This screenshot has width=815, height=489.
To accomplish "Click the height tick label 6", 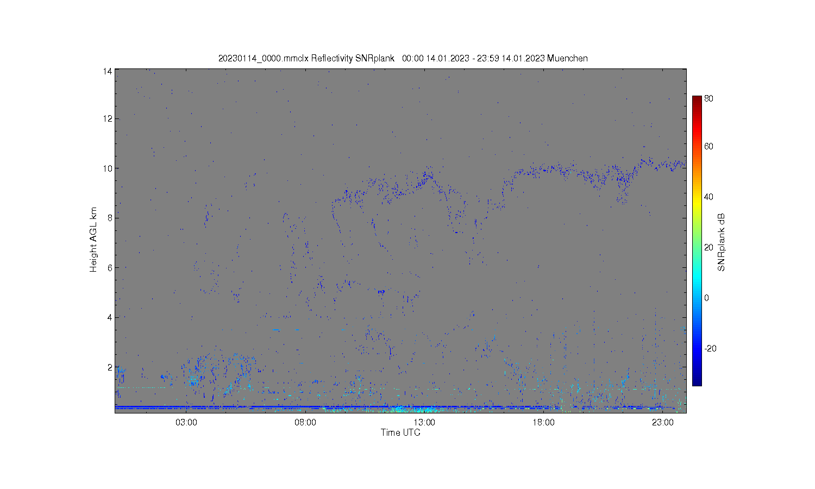I will click(x=109, y=268).
